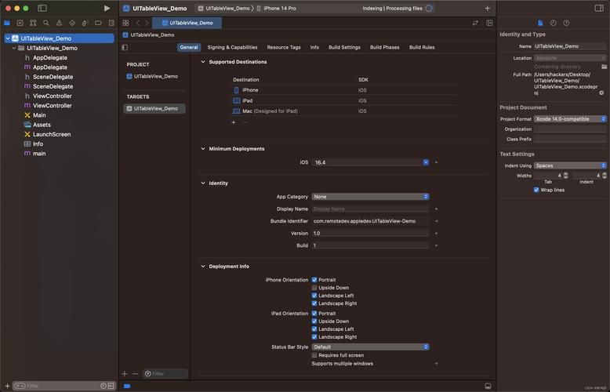The image size is (610, 392).
Task: Switch to the Build Phases tab
Action: [x=385, y=48]
